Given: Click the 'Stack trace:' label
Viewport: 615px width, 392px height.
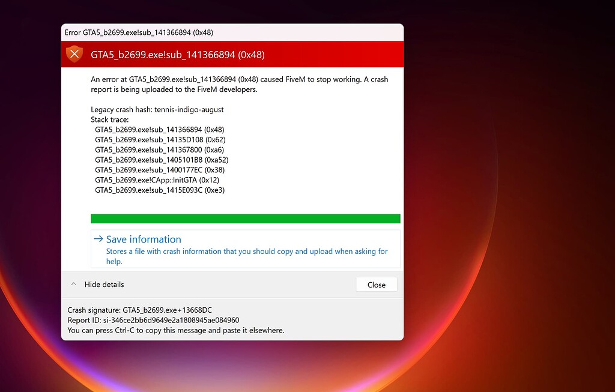Looking at the screenshot, I should click(x=110, y=119).
